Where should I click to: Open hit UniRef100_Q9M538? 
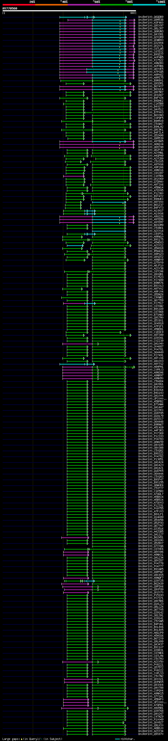(x=151, y=20)
